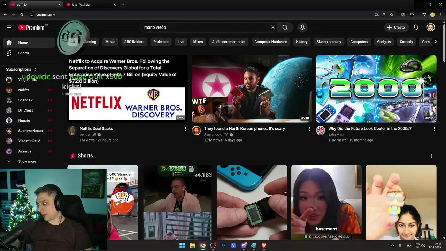Select the Mixes filter chip
This screenshot has height=251, width=446.
coord(198,42)
